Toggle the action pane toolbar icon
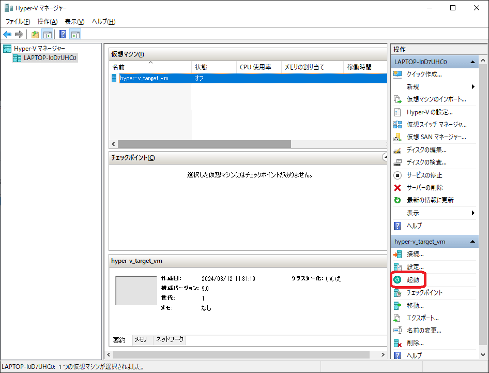The width and height of the screenshot is (489, 373). (75, 34)
